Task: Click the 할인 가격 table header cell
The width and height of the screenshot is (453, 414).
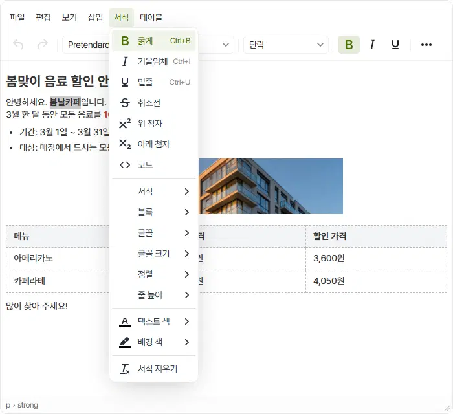Action: point(376,236)
